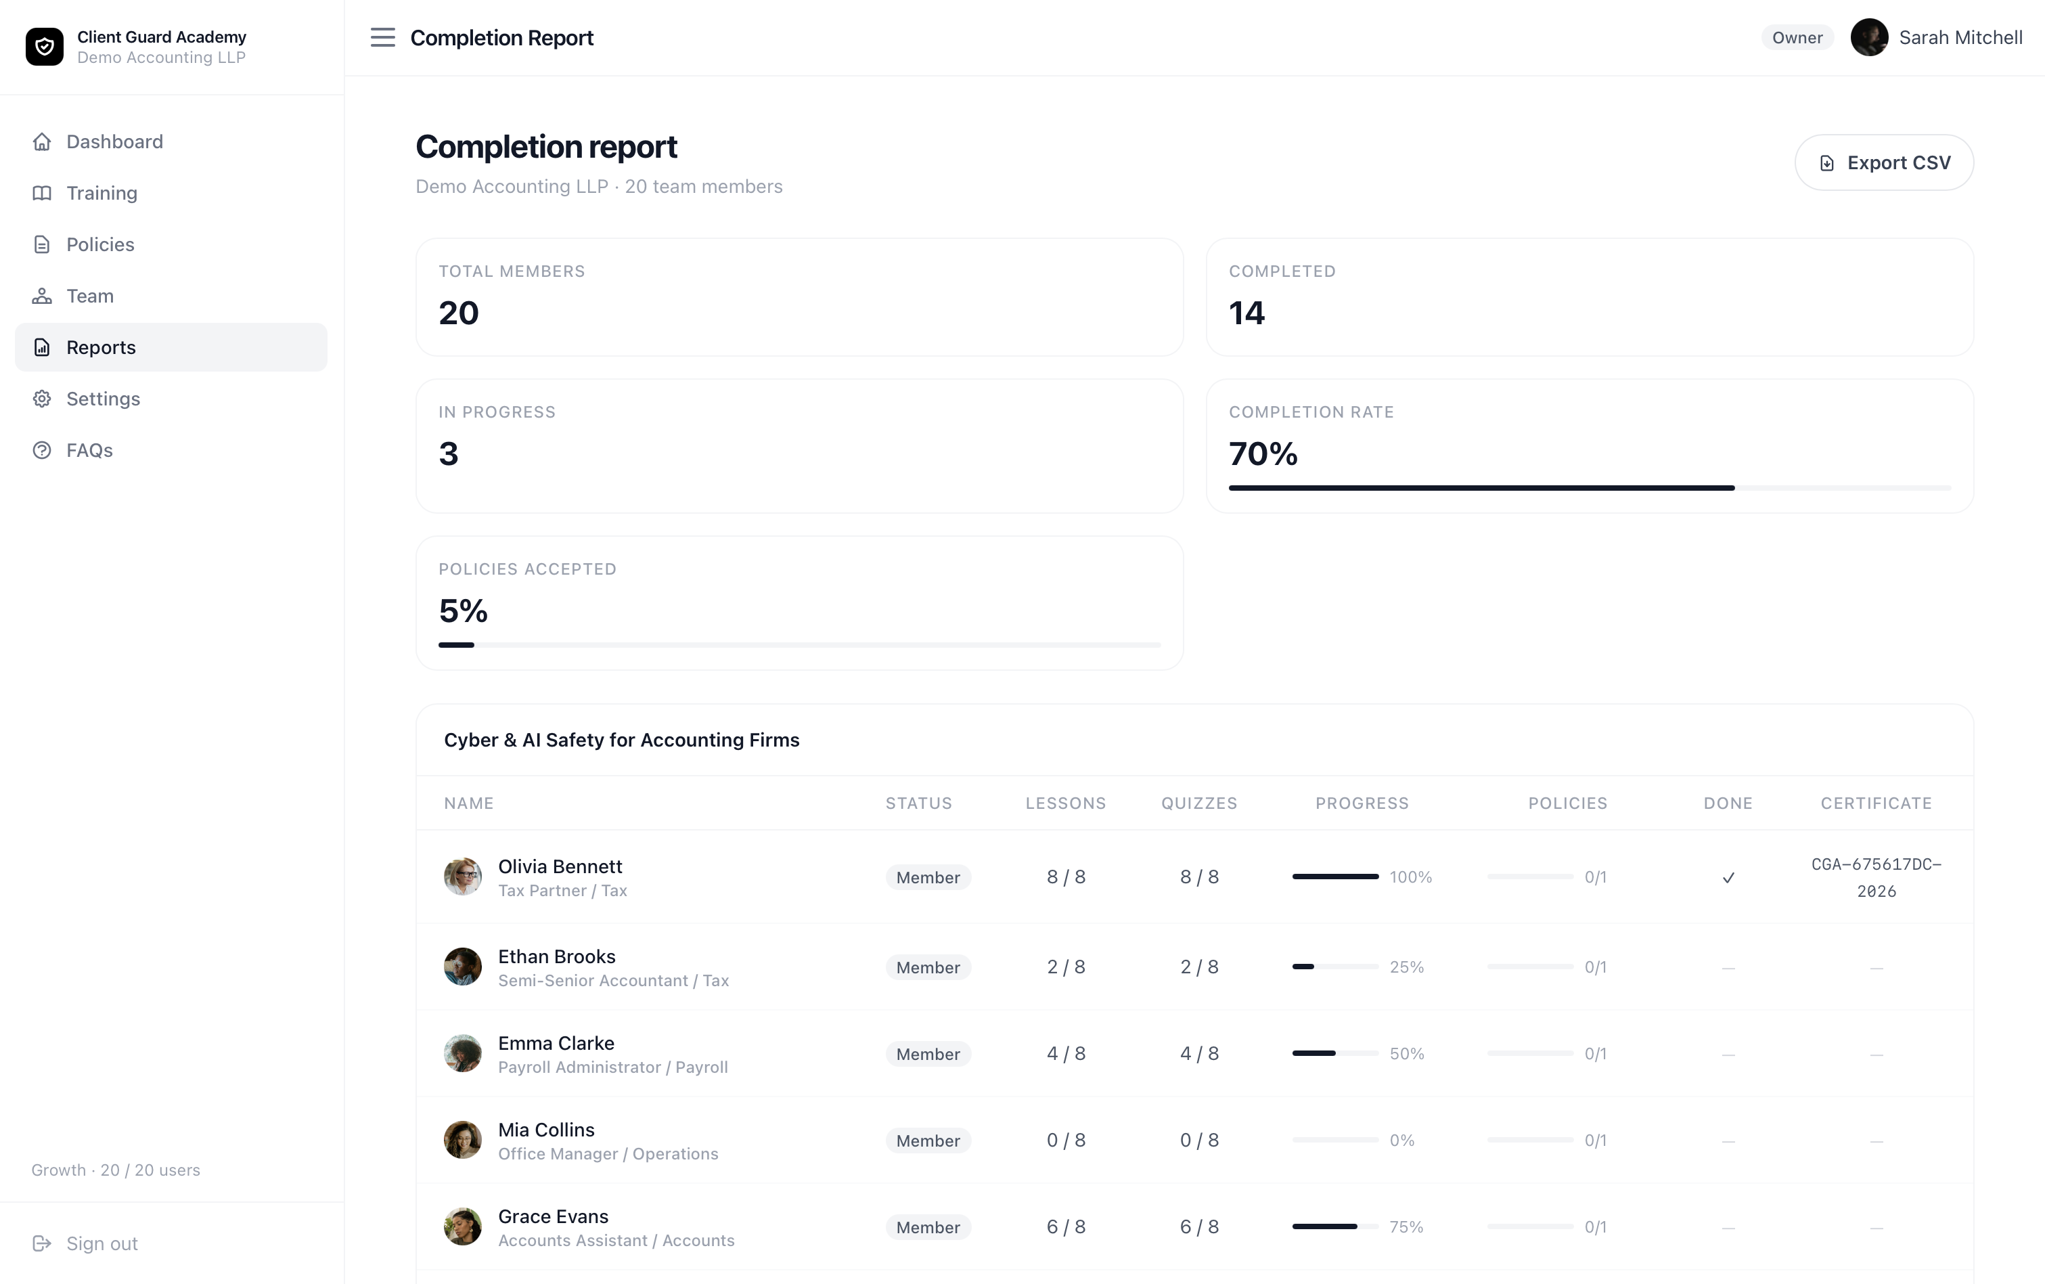Click the STATUS column header
The height and width of the screenshot is (1284, 2045).
point(918,803)
